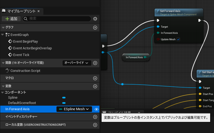The image size is (214, 133).
Task: Select Event BeginPlay in the graph list
Action: tap(25, 42)
